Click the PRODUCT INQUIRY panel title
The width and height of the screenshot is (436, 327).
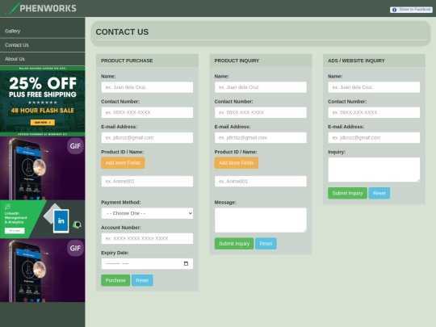[x=237, y=61]
